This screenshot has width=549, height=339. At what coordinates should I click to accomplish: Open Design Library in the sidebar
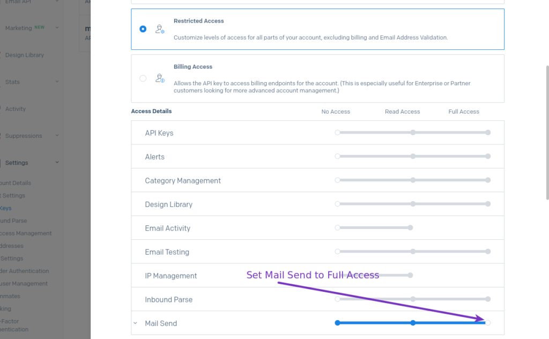(x=24, y=55)
